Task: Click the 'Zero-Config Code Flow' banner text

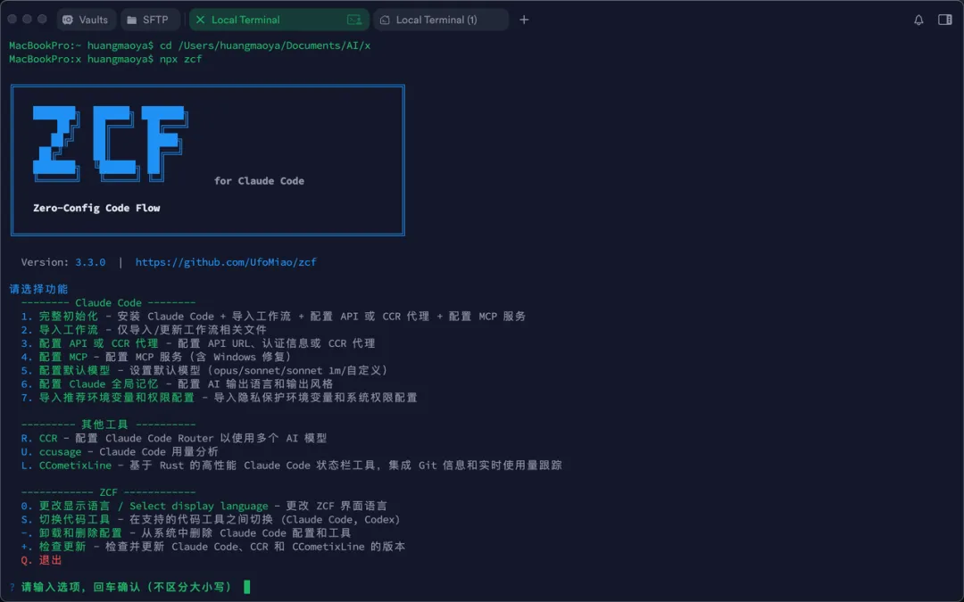Action: point(96,208)
